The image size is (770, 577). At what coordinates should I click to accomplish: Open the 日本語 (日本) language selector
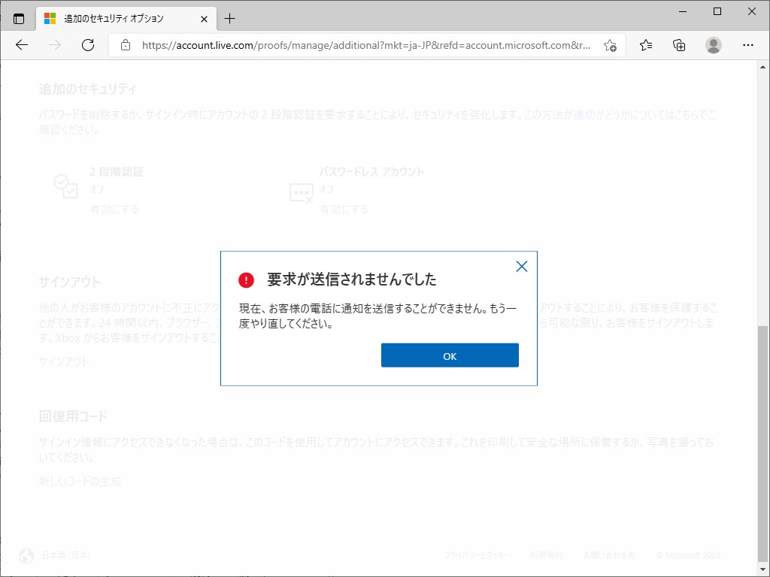coord(65,556)
